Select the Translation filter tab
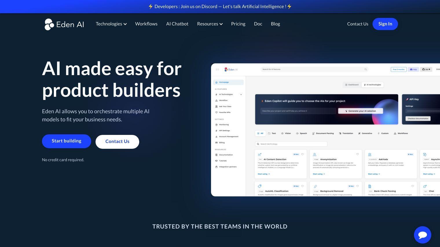The height and width of the screenshot is (247, 440). (x=346, y=133)
